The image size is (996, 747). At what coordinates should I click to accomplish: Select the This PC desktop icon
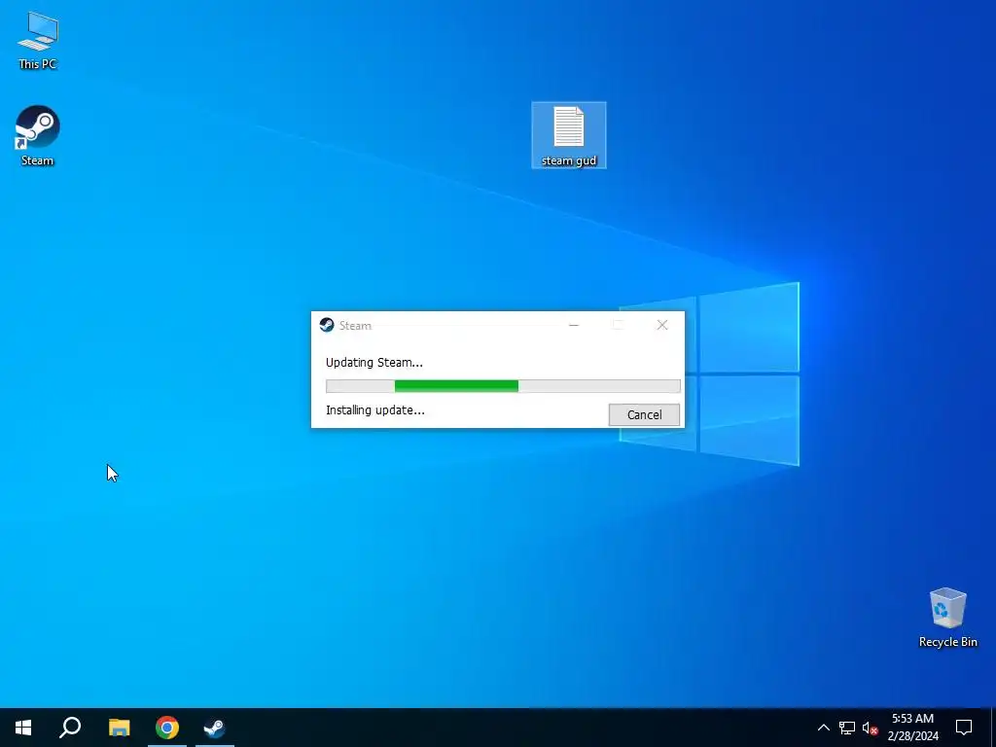click(38, 39)
